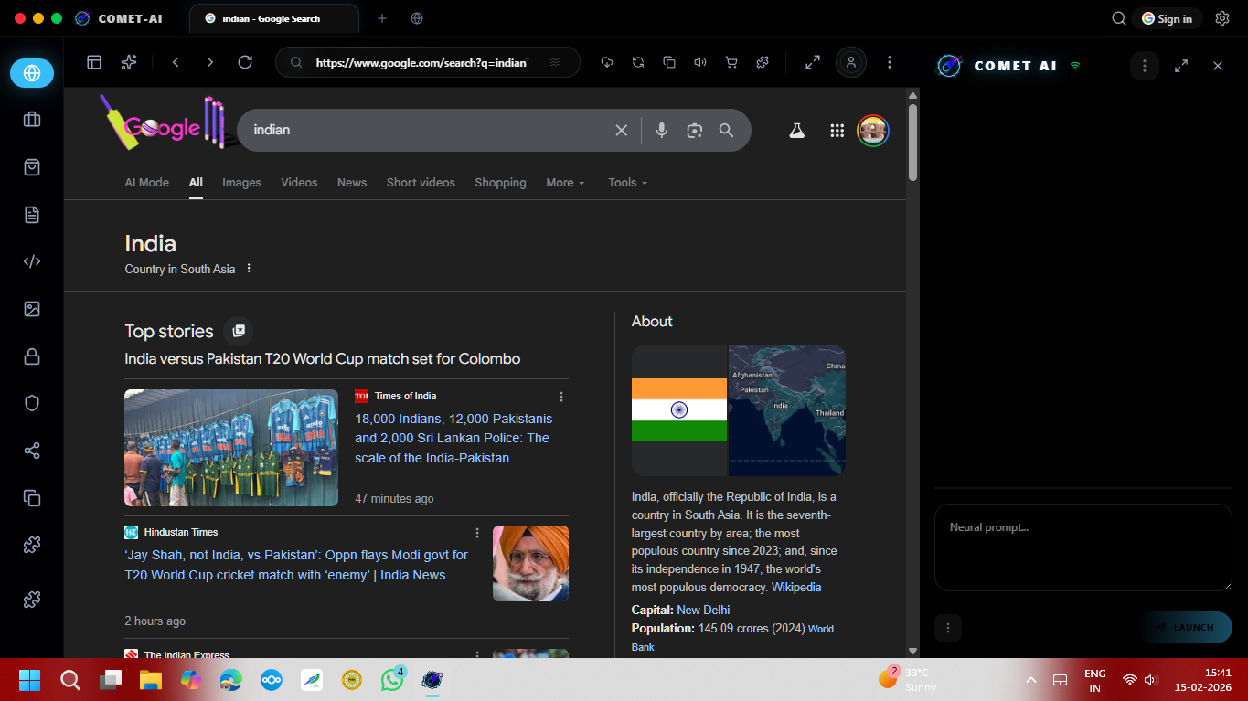
Task: Click the AI sparkles icon in toolbar
Action: tap(129, 62)
